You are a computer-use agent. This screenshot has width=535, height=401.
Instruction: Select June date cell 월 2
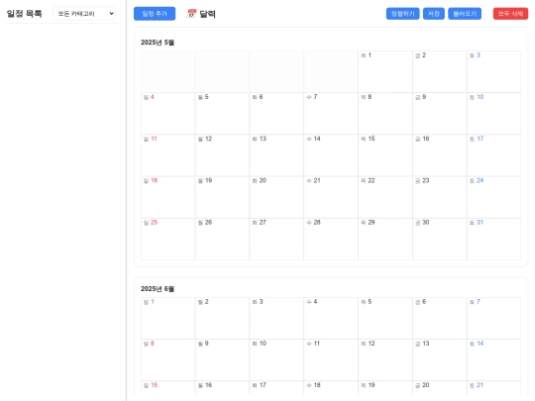click(222, 318)
